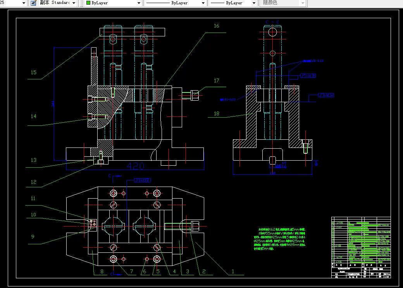Screen dimensions: 403x288
Task: Select part balloon number 12
Action: [x=34, y=182]
